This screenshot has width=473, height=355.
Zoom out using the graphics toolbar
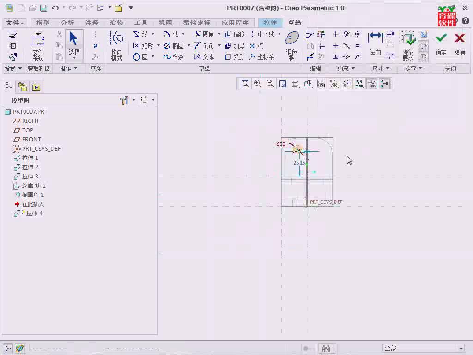click(x=270, y=84)
